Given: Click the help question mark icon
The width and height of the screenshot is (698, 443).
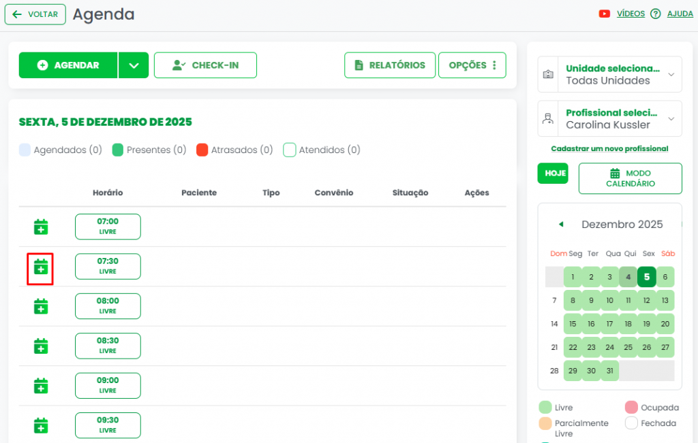Looking at the screenshot, I should coord(656,14).
